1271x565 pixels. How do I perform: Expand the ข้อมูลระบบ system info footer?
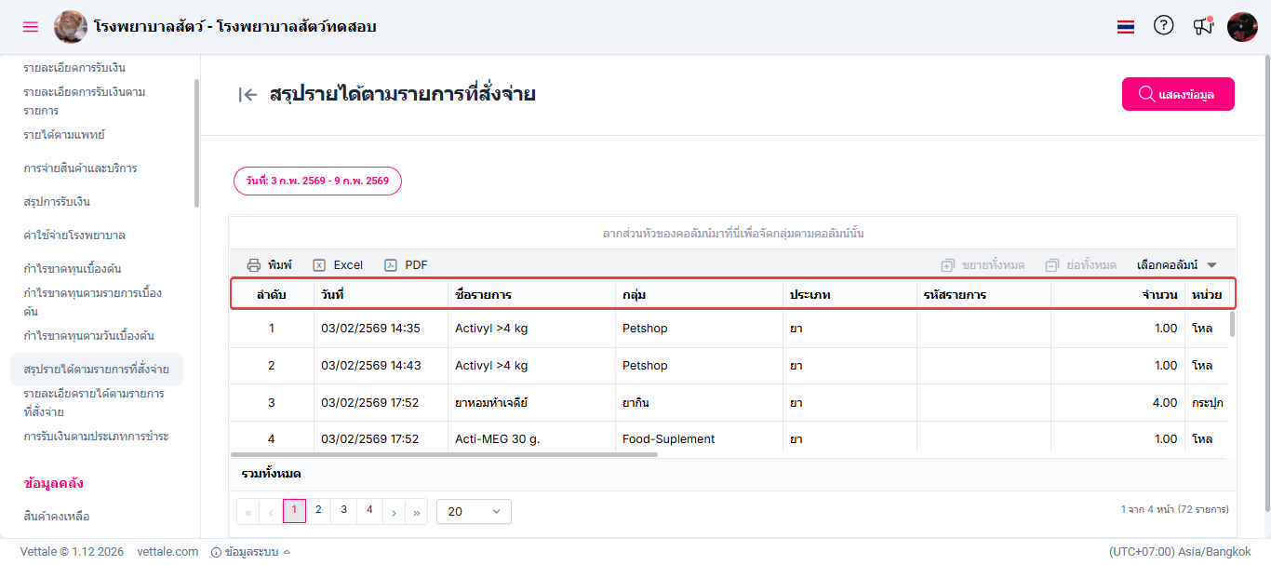point(251,552)
